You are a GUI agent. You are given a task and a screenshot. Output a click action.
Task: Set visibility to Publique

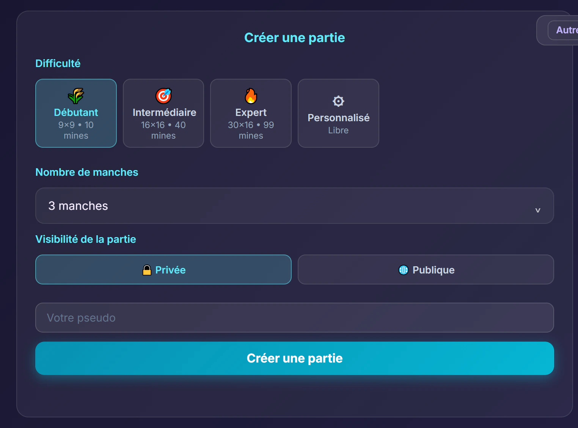click(x=426, y=270)
